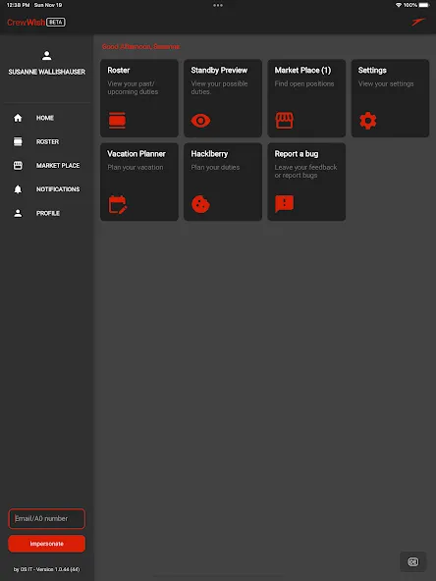Click the Report a bug feedback icon

(285, 204)
